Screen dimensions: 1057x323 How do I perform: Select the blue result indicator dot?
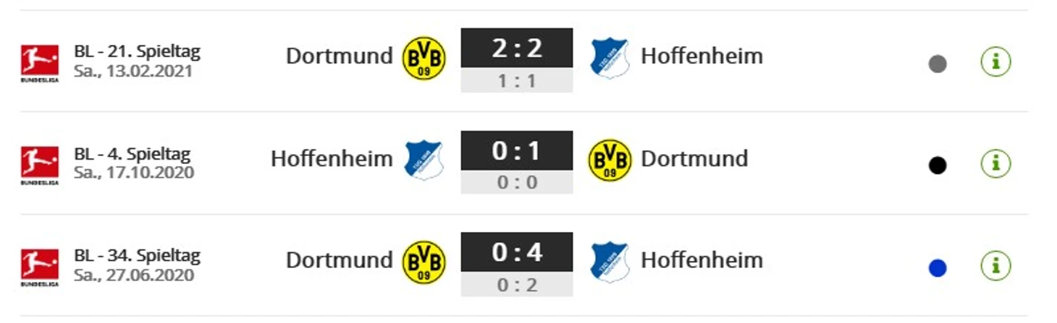pyautogui.click(x=938, y=269)
